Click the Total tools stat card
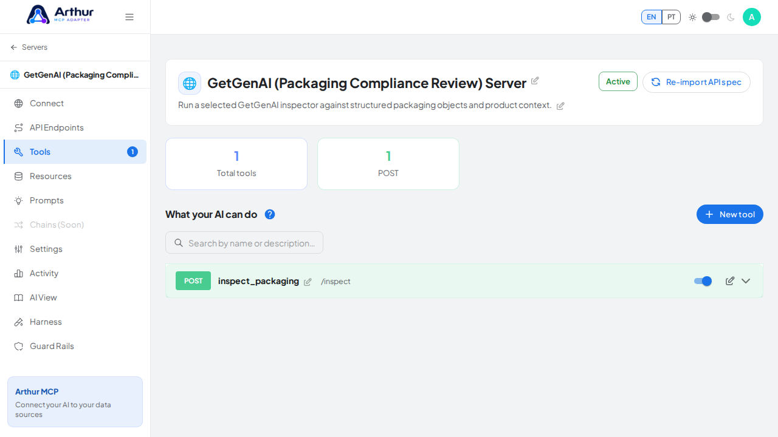 236,164
